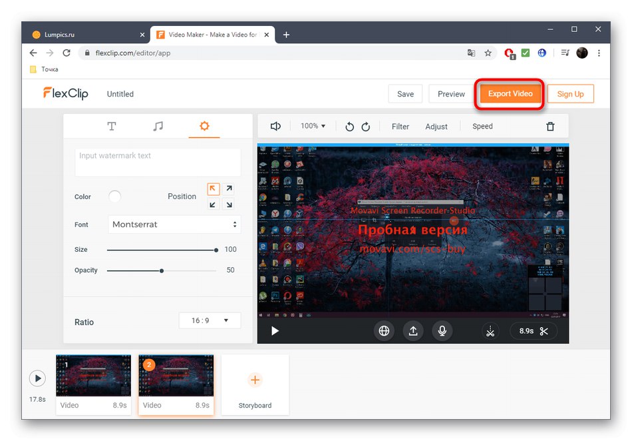Click the green checkmark extension icon

coord(525,53)
